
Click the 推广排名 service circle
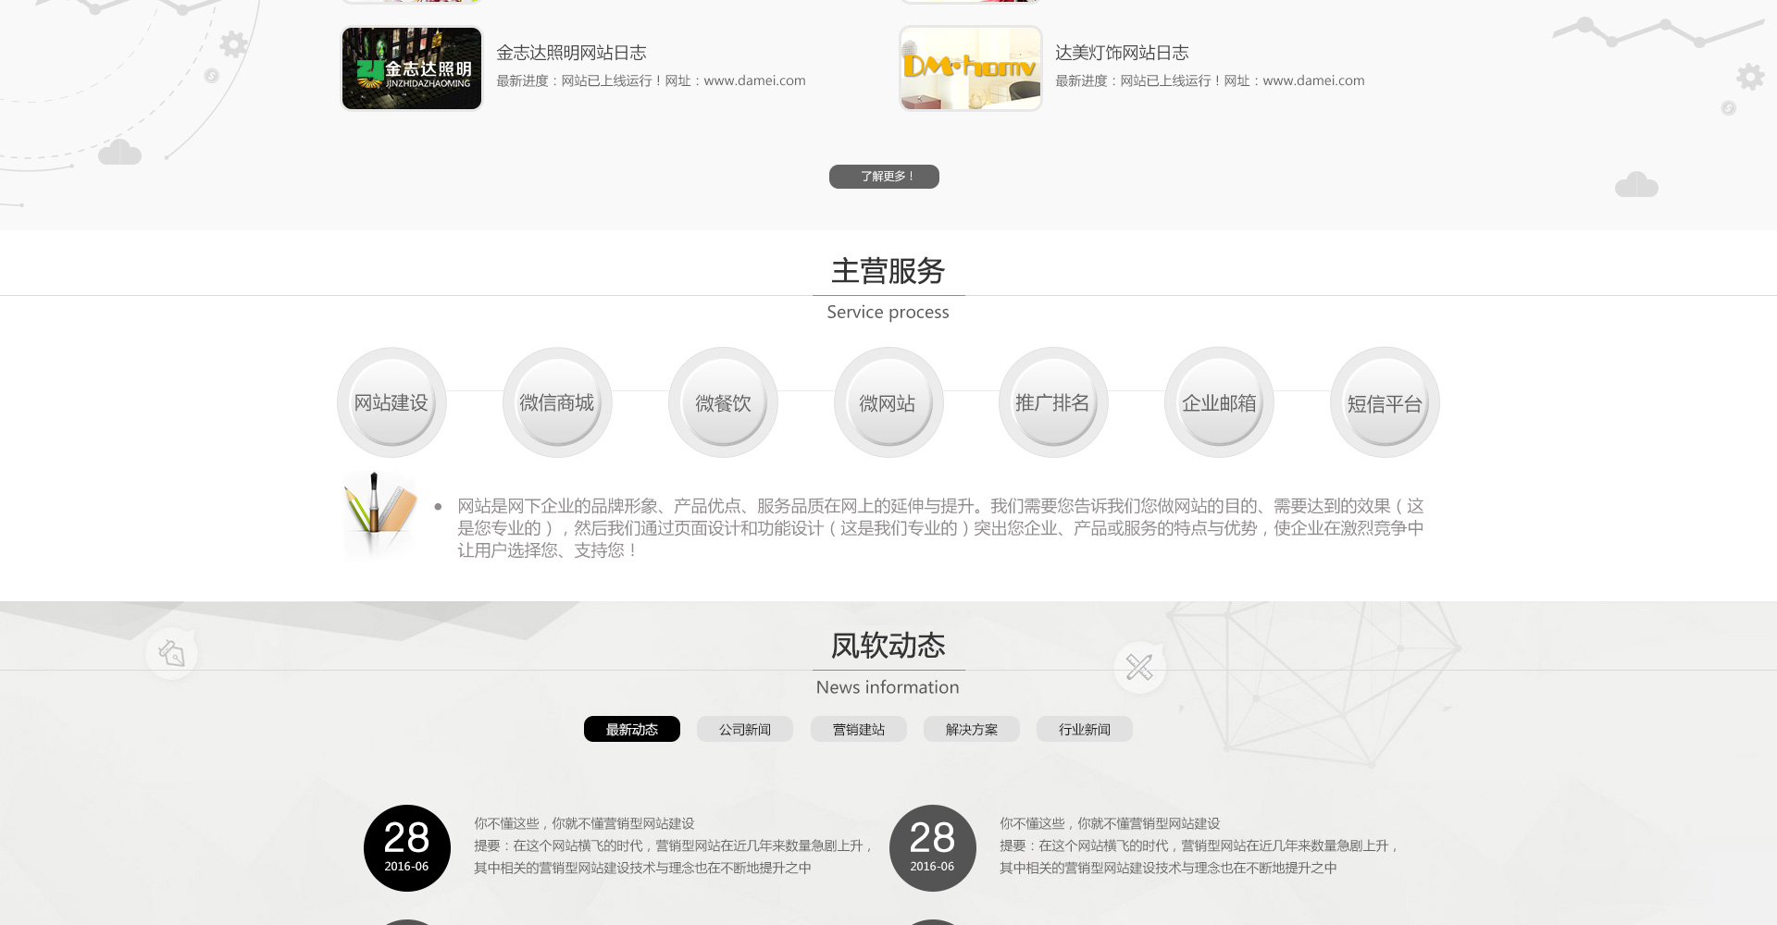pos(1053,402)
